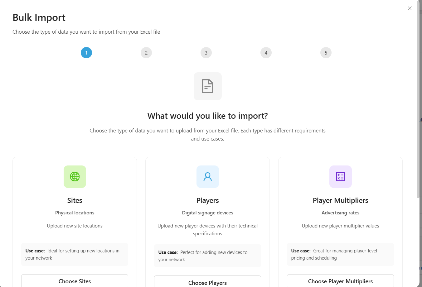This screenshot has width=422, height=287.
Task: Select step 3 circle in stepper
Action: click(x=206, y=53)
